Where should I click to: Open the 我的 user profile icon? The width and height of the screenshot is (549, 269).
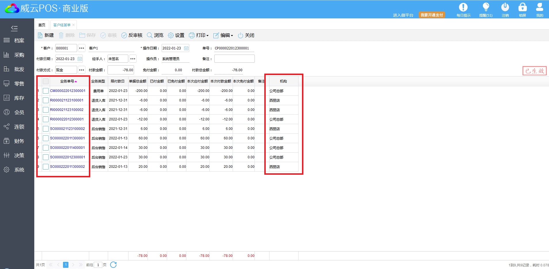click(540, 7)
